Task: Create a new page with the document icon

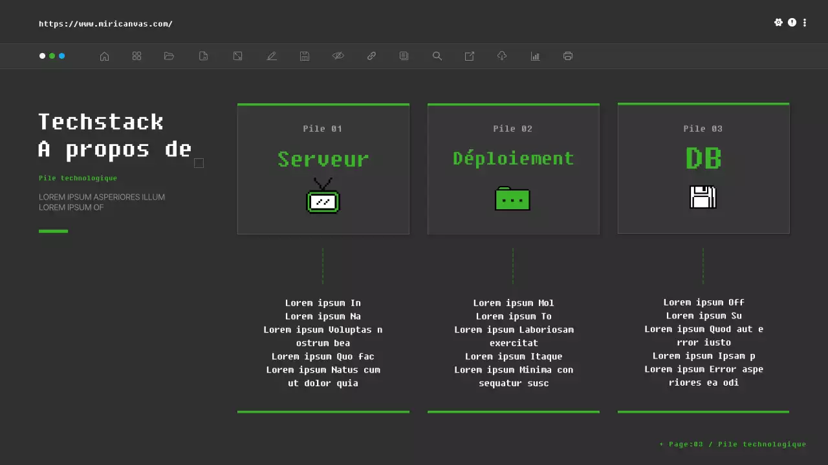Action: [x=203, y=56]
